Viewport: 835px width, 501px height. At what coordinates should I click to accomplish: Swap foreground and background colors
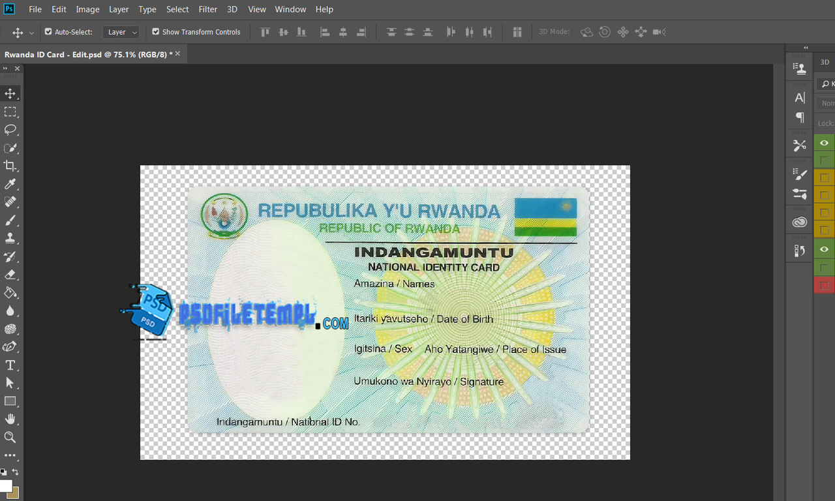click(16, 472)
